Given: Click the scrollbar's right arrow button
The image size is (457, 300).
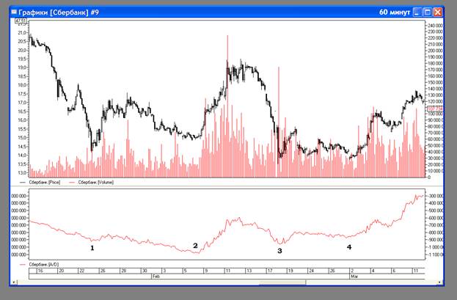Looking at the screenshot, I should (439, 282).
